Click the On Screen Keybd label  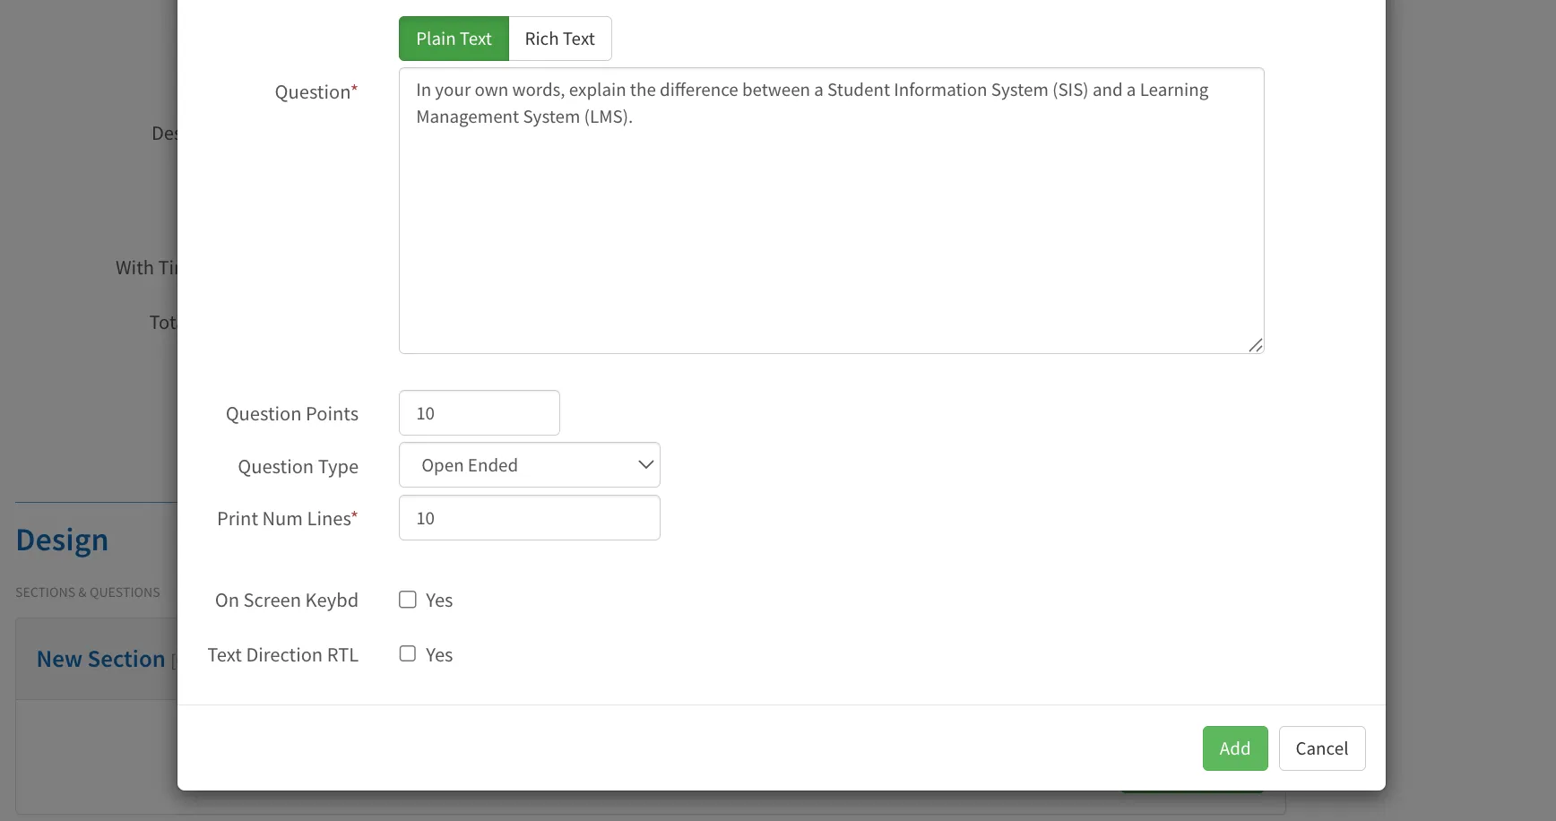[287, 601]
